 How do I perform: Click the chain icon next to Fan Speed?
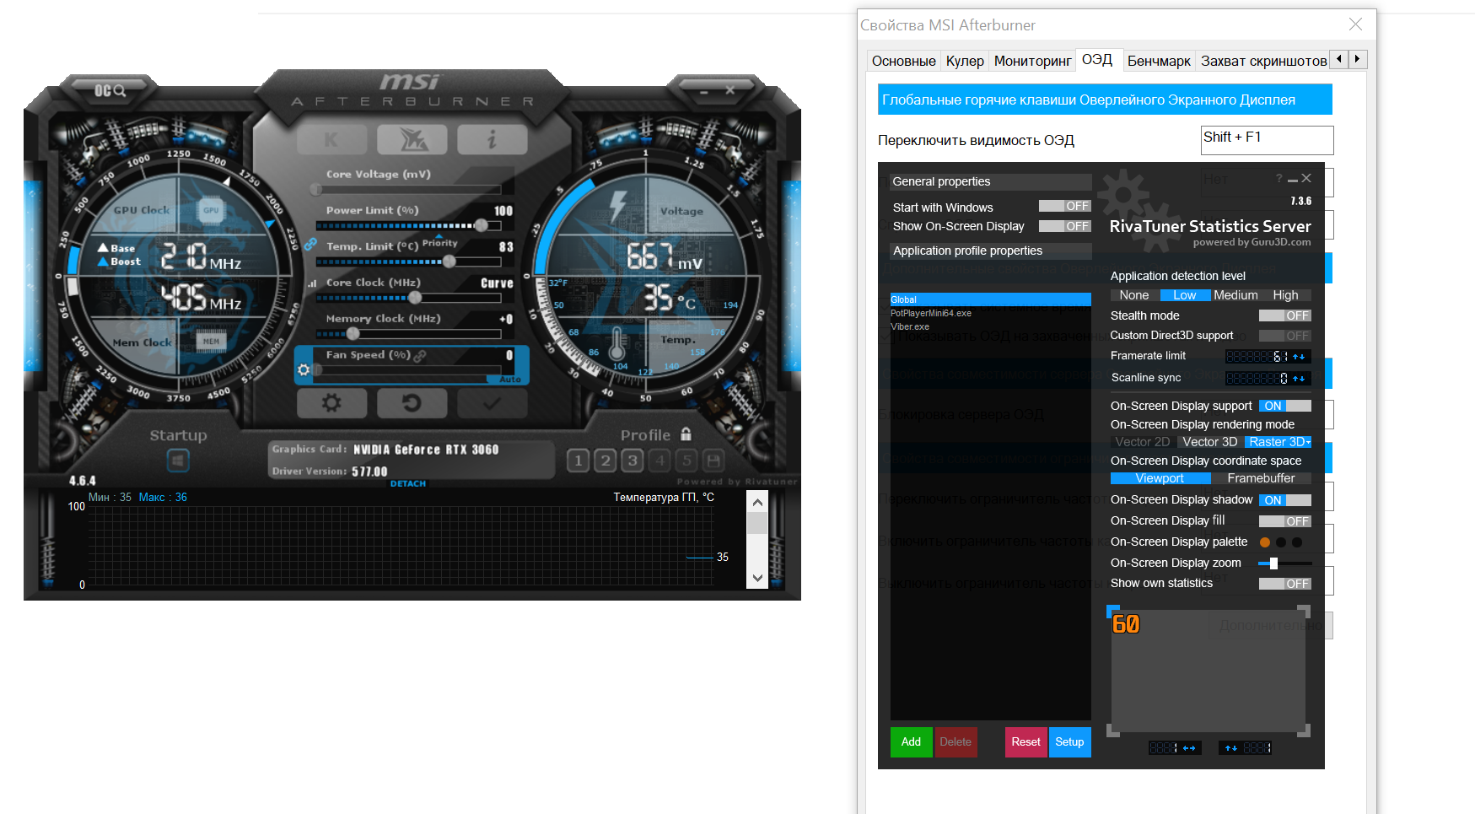point(420,356)
